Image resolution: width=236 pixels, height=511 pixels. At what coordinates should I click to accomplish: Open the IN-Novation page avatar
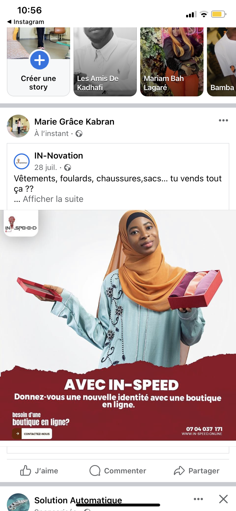[x=22, y=161]
